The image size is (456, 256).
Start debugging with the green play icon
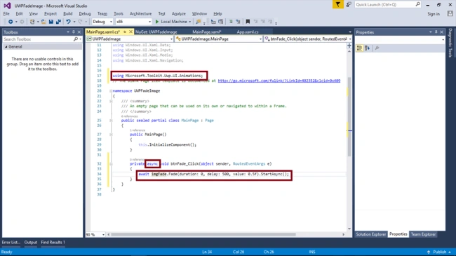[x=157, y=22]
